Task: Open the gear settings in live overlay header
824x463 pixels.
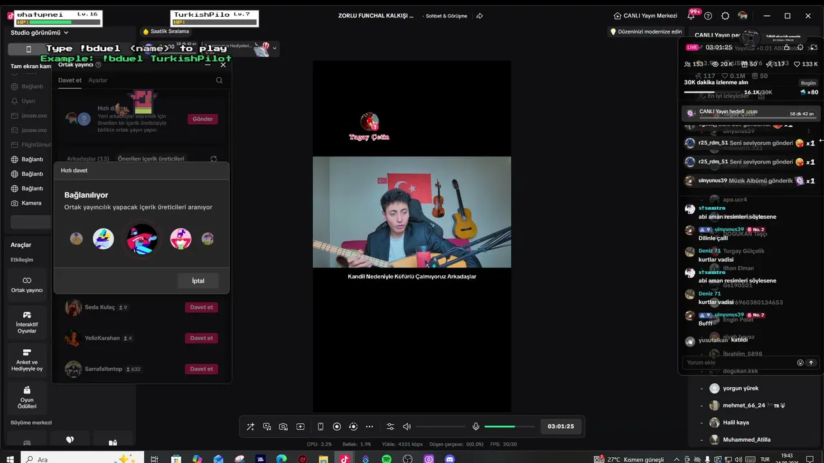Action: click(801, 48)
